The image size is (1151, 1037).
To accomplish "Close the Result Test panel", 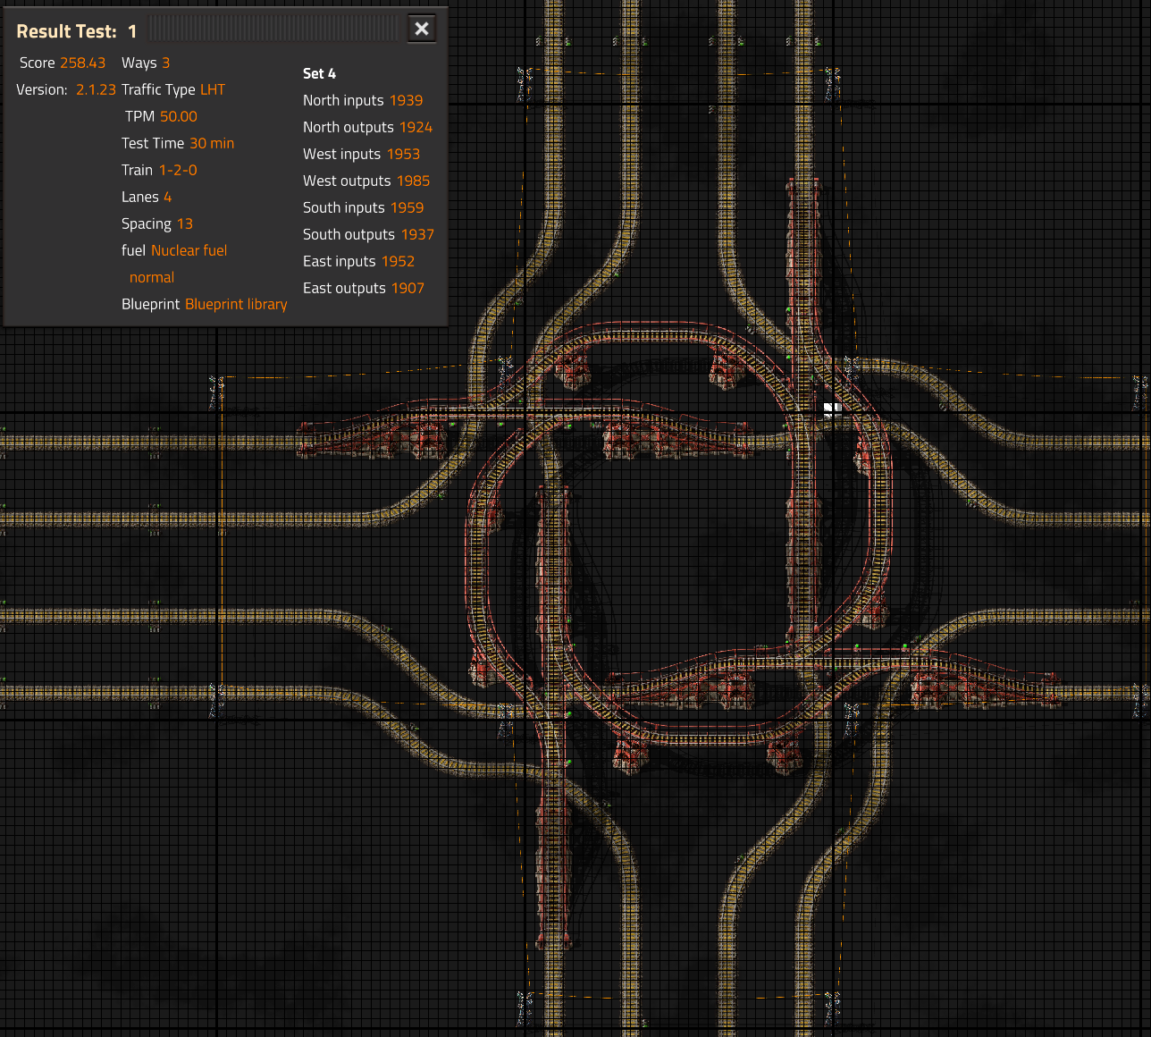I will coord(422,29).
